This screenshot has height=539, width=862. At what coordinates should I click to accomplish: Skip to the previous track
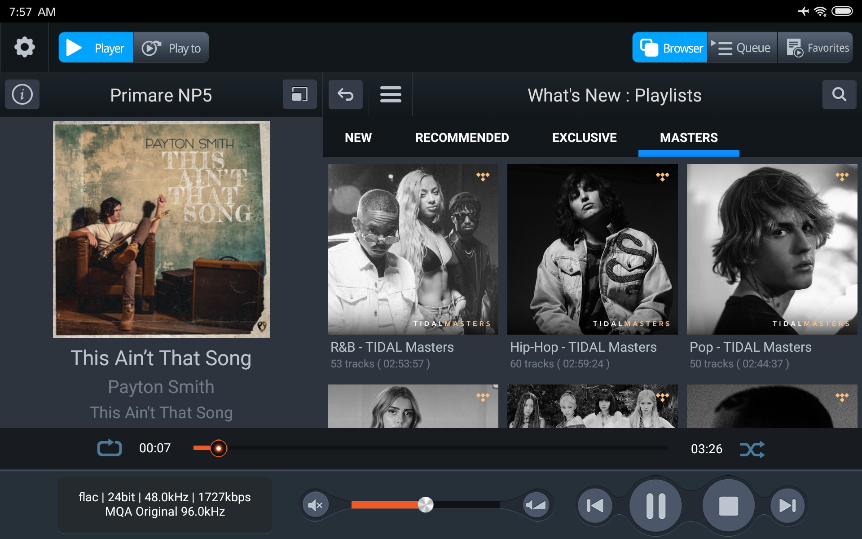tap(595, 506)
